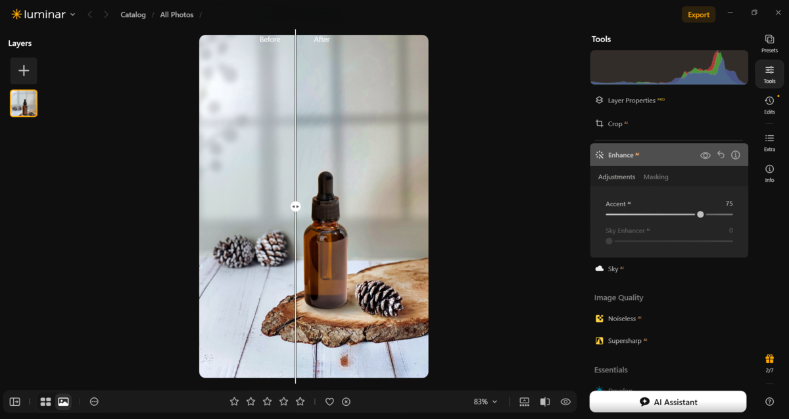Viewport: 789px width, 419px height.
Task: Click the Accent value 75
Action: [729, 204]
